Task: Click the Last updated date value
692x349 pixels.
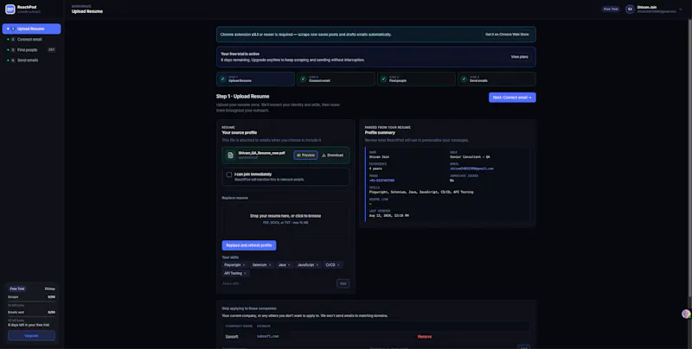Action: pyautogui.click(x=388, y=215)
